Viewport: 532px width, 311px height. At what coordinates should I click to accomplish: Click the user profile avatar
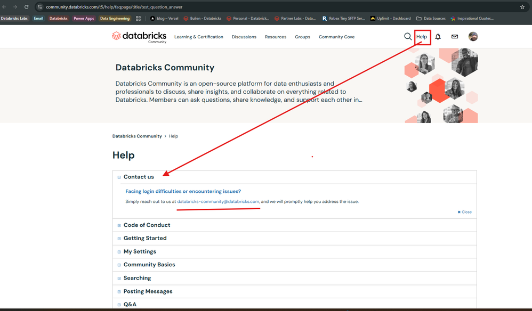473,37
